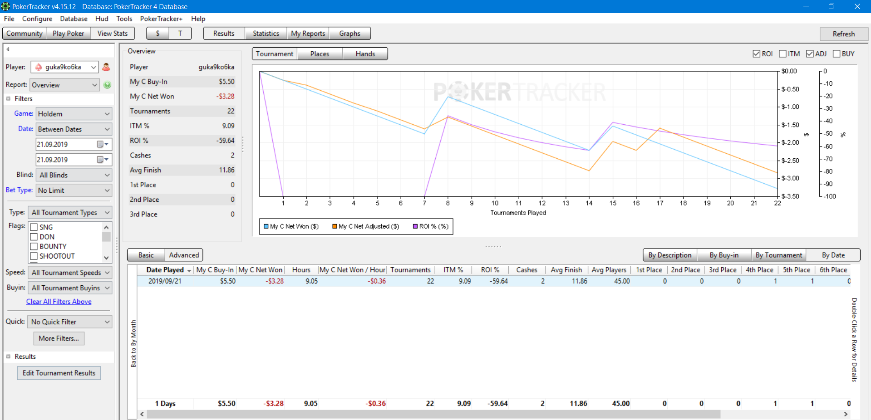Click the More Filters... button
This screenshot has height=420, width=871.
point(59,338)
